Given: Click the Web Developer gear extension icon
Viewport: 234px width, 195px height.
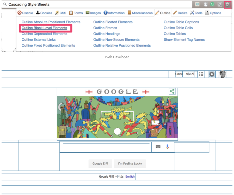Looking at the screenshot, I should [227, 4].
